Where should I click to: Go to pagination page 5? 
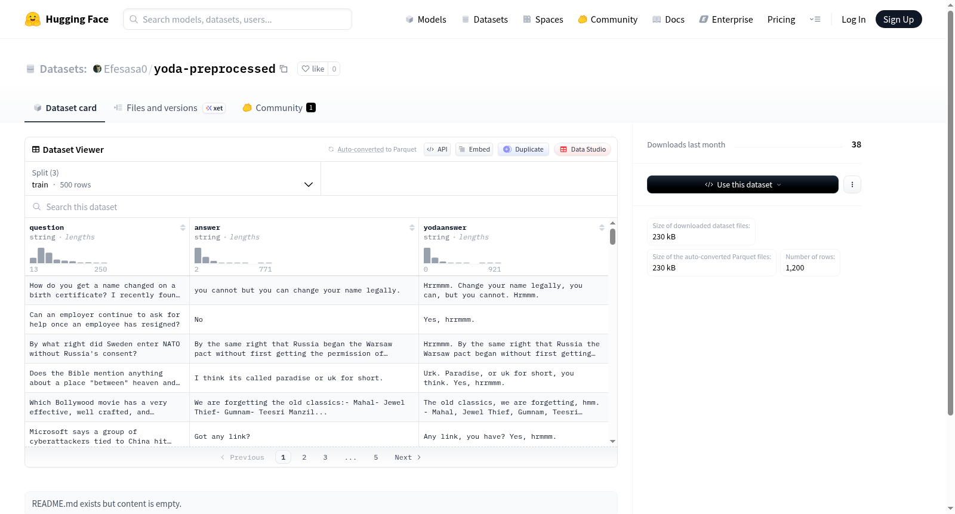tap(376, 457)
